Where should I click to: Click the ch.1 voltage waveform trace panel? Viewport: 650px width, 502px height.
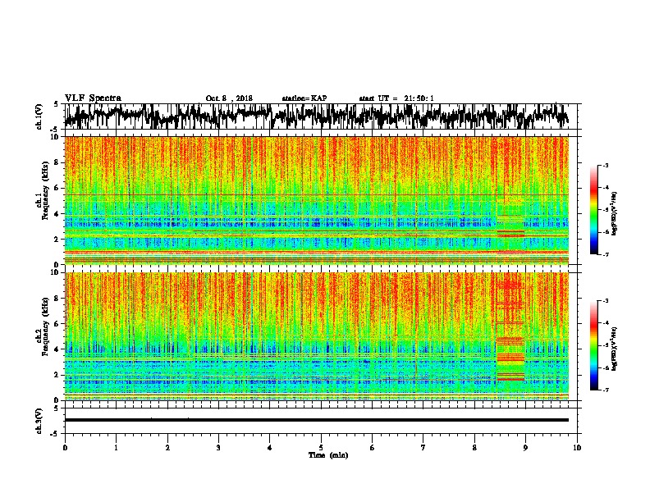[320, 116]
